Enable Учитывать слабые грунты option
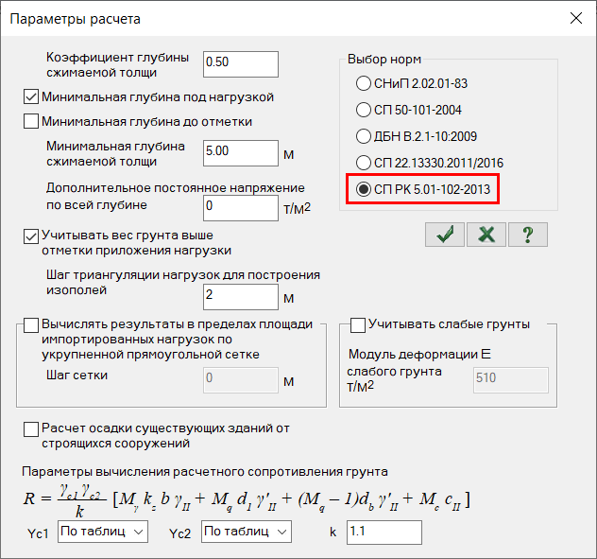The height and width of the screenshot is (559, 597). (358, 324)
